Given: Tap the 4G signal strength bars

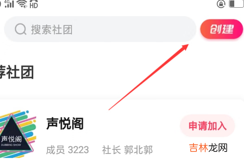Looking at the screenshot, I should click(x=9, y=4).
